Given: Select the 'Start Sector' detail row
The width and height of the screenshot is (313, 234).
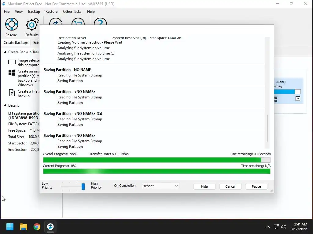Looking at the screenshot, I should point(24,143).
